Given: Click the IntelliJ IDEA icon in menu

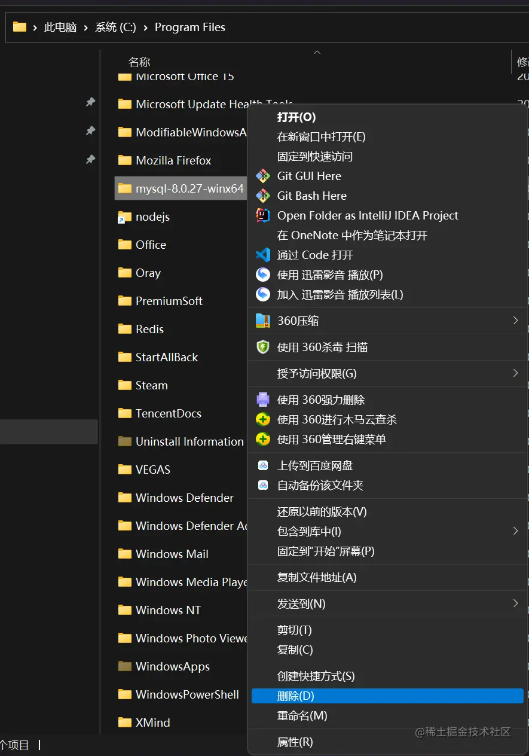Looking at the screenshot, I should [x=263, y=215].
